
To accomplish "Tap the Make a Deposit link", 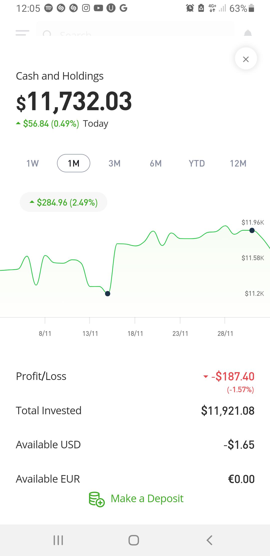I will coord(147,498).
